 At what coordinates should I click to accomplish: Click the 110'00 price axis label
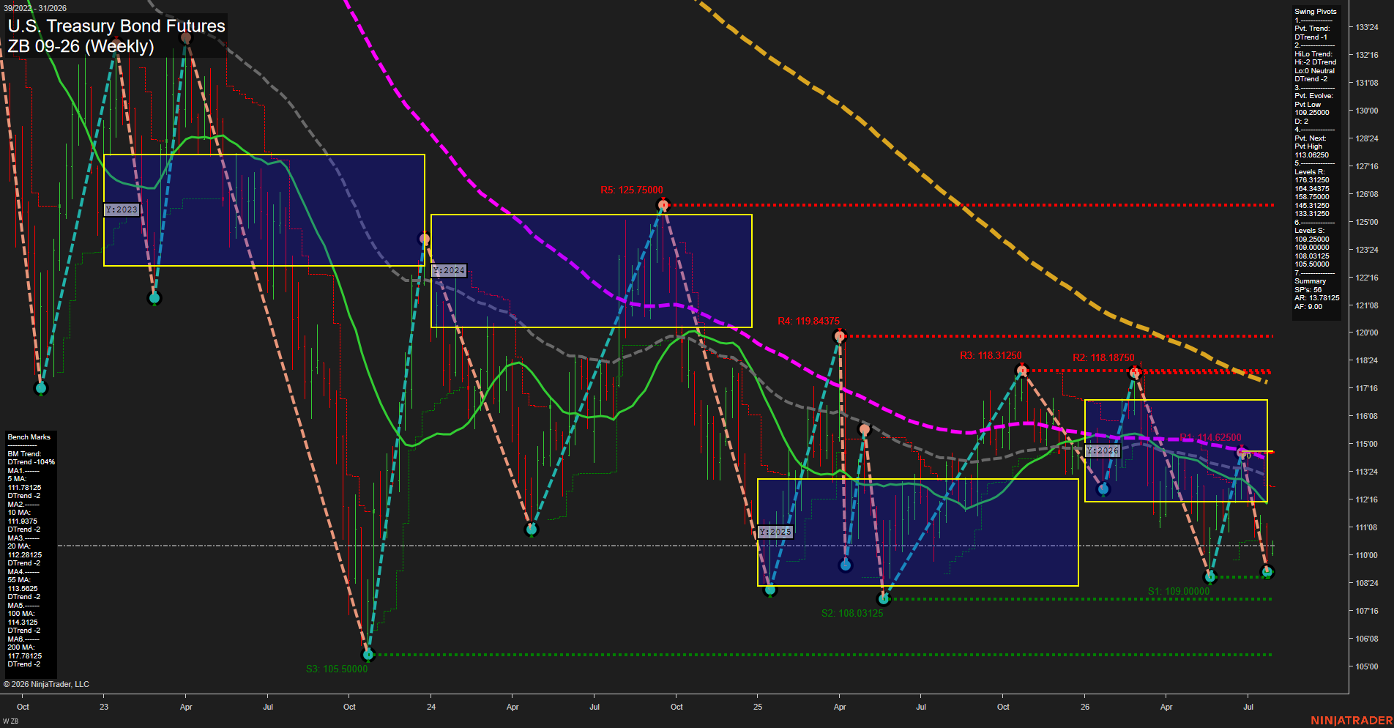[x=1367, y=555]
